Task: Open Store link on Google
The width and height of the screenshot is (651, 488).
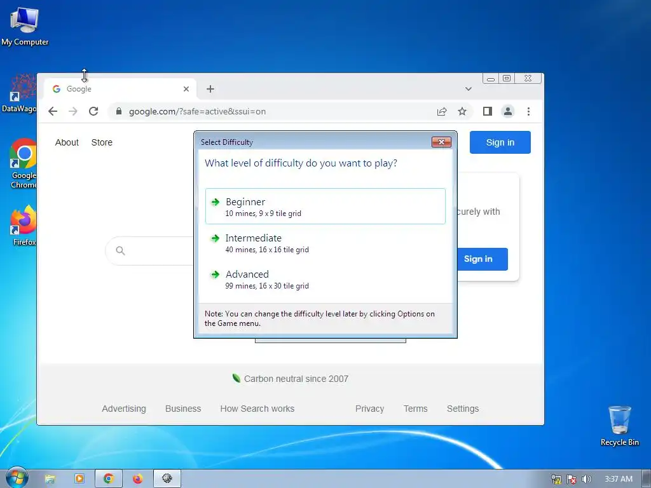Action: coord(102,142)
